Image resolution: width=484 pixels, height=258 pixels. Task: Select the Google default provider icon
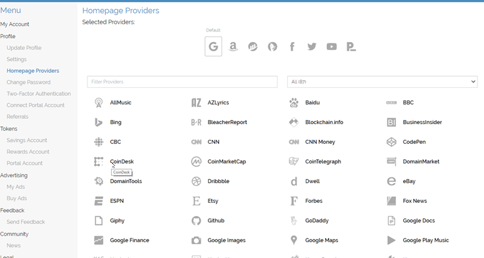[213, 47]
